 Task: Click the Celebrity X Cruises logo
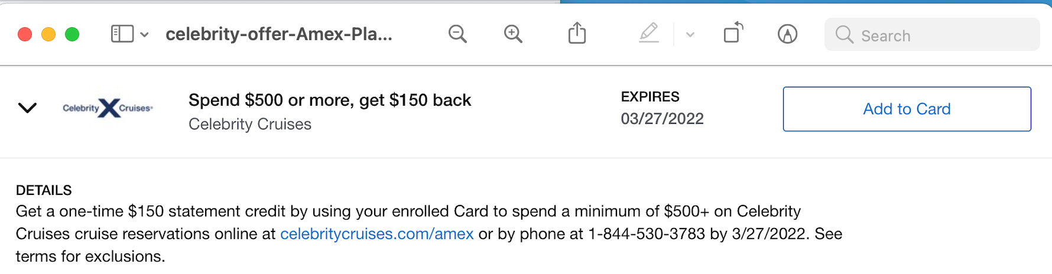(x=108, y=108)
